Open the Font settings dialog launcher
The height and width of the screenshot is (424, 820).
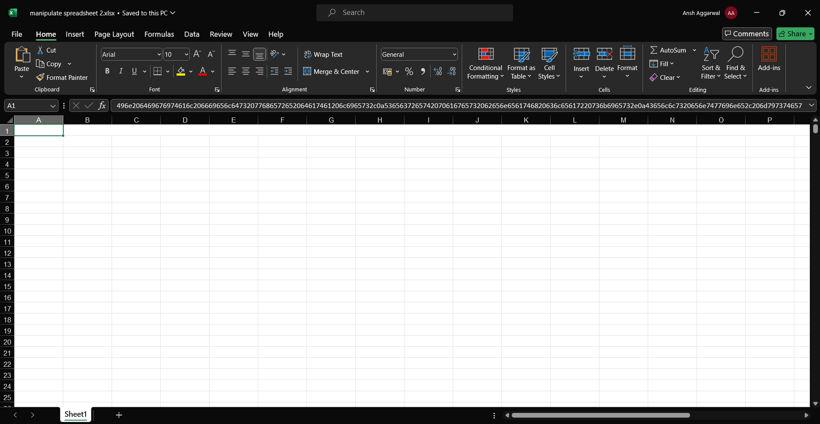click(217, 90)
